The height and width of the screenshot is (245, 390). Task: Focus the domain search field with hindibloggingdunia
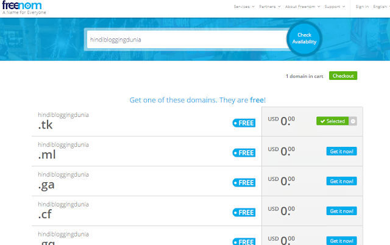click(186, 40)
